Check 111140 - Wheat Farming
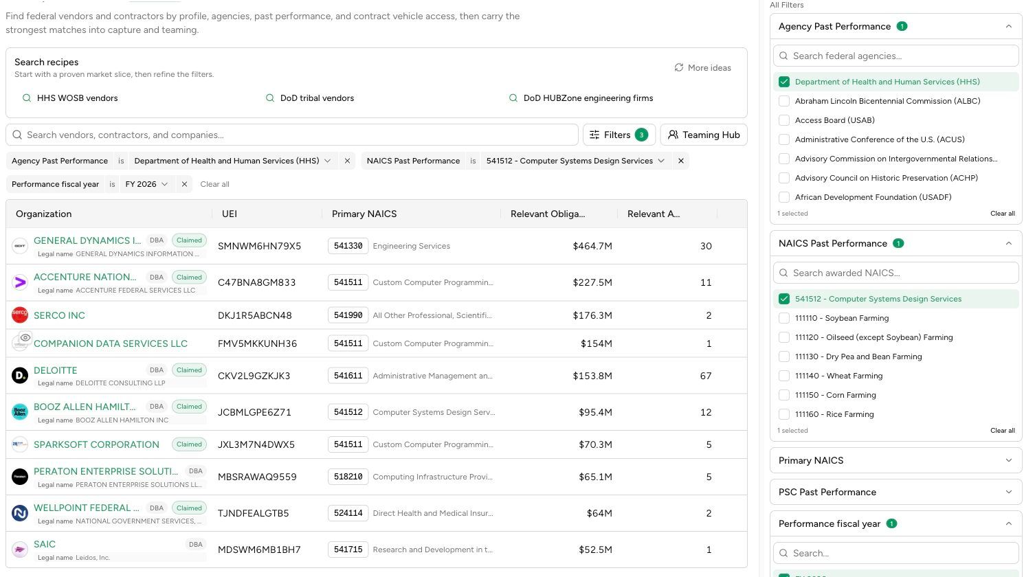The image size is (1024, 577). 784,376
